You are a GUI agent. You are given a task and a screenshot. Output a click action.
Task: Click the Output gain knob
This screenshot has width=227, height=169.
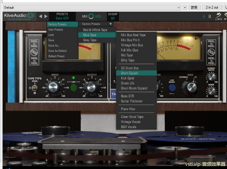[x=92, y=87]
